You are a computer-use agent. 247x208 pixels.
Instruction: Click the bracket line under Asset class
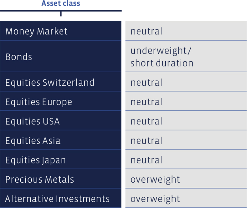[x=61, y=11]
